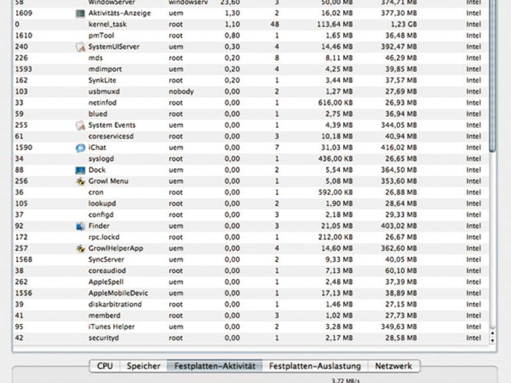
Task: Click the 416,02 MB virtual memory value
Action: click(399, 148)
